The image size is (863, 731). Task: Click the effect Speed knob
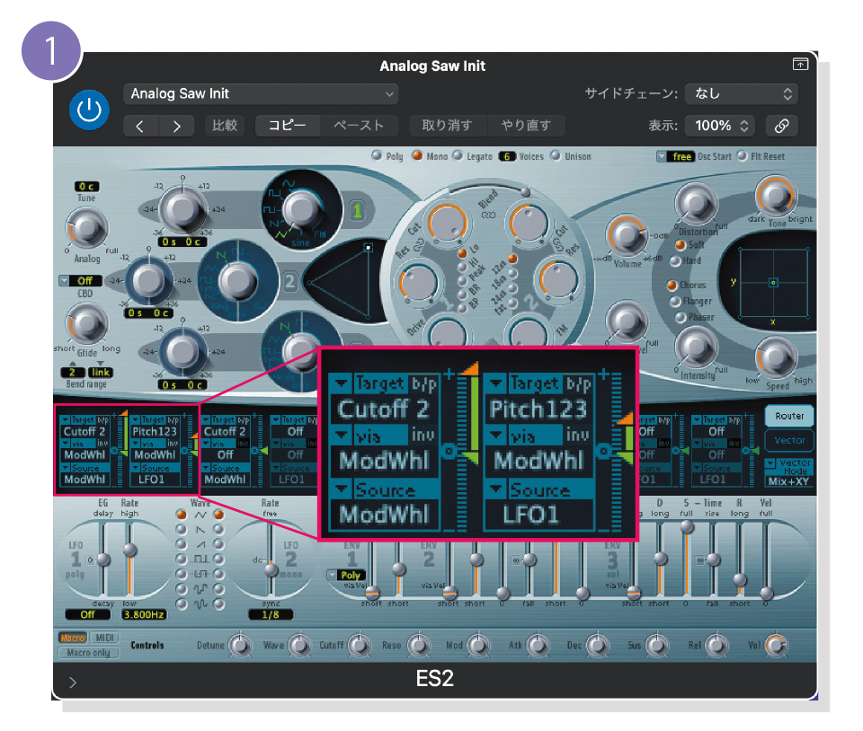point(776,357)
